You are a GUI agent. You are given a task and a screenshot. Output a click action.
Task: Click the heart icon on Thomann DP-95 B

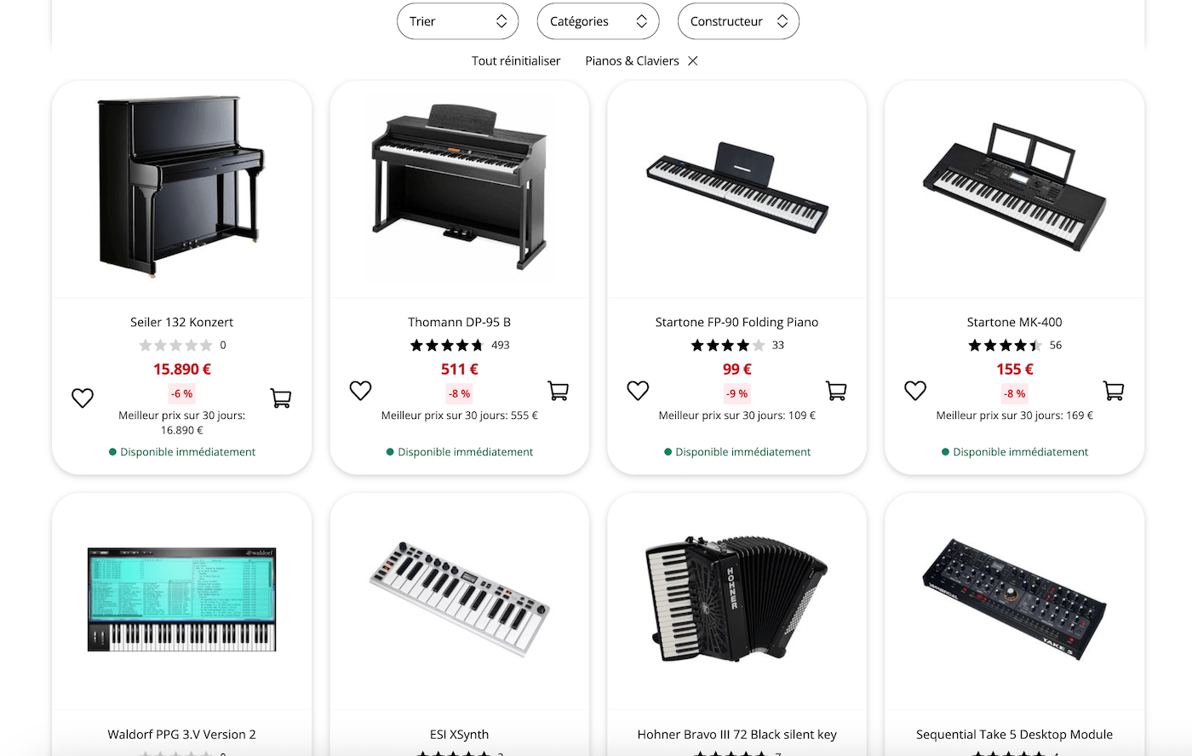[360, 390]
